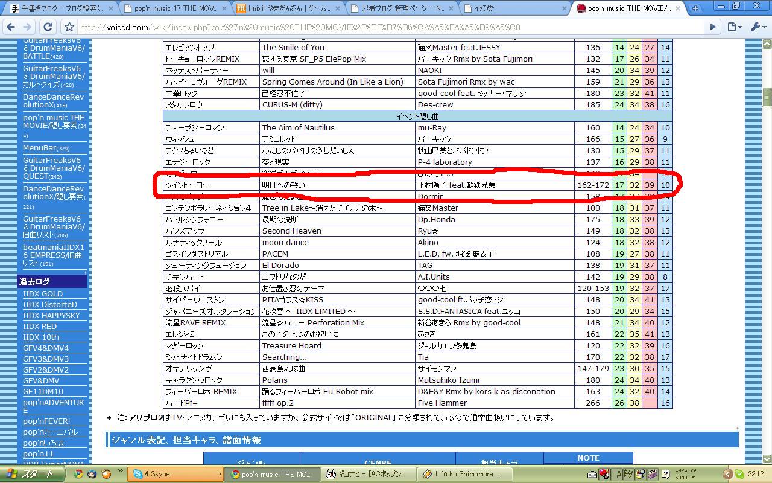The width and height of the screenshot is (772, 483).
Task: Click the song title 'Second Heaven'
Action: click(x=292, y=231)
